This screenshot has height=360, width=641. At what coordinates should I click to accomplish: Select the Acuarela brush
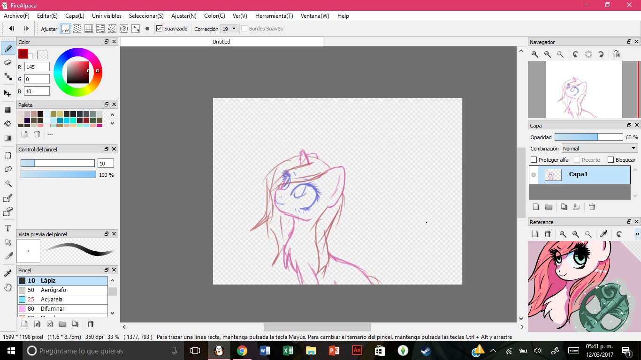pyautogui.click(x=62, y=300)
